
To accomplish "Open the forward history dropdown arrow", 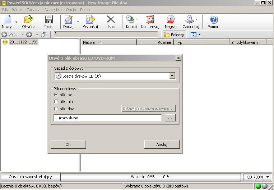I will pyautogui.click(x=37, y=34).
